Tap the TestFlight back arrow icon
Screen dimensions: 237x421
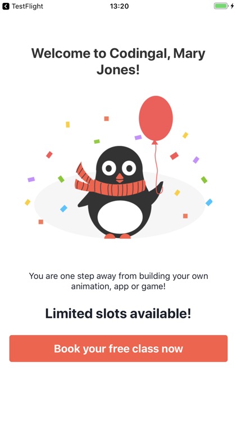[6, 6]
